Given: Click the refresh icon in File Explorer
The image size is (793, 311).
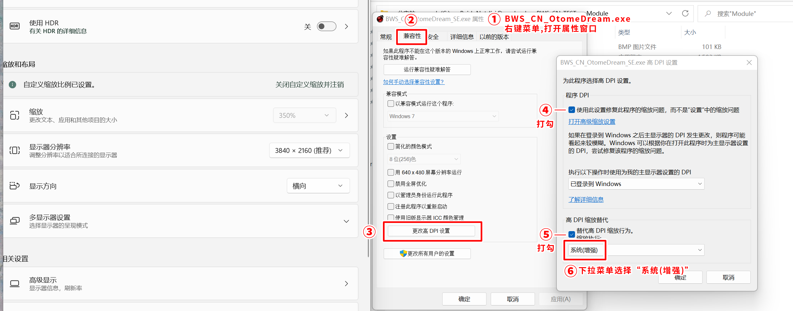Looking at the screenshot, I should (685, 13).
